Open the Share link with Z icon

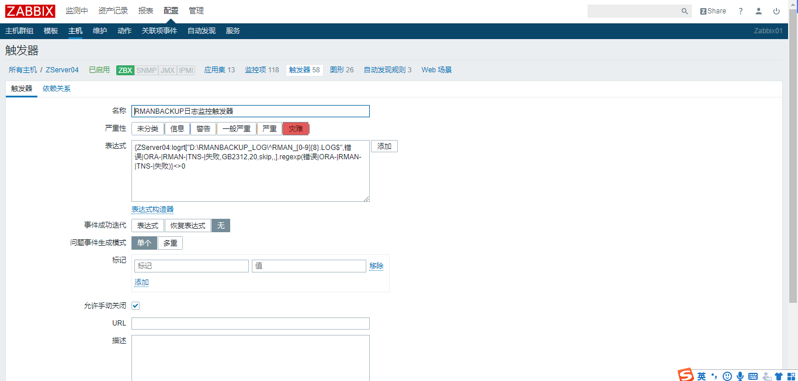coord(713,11)
